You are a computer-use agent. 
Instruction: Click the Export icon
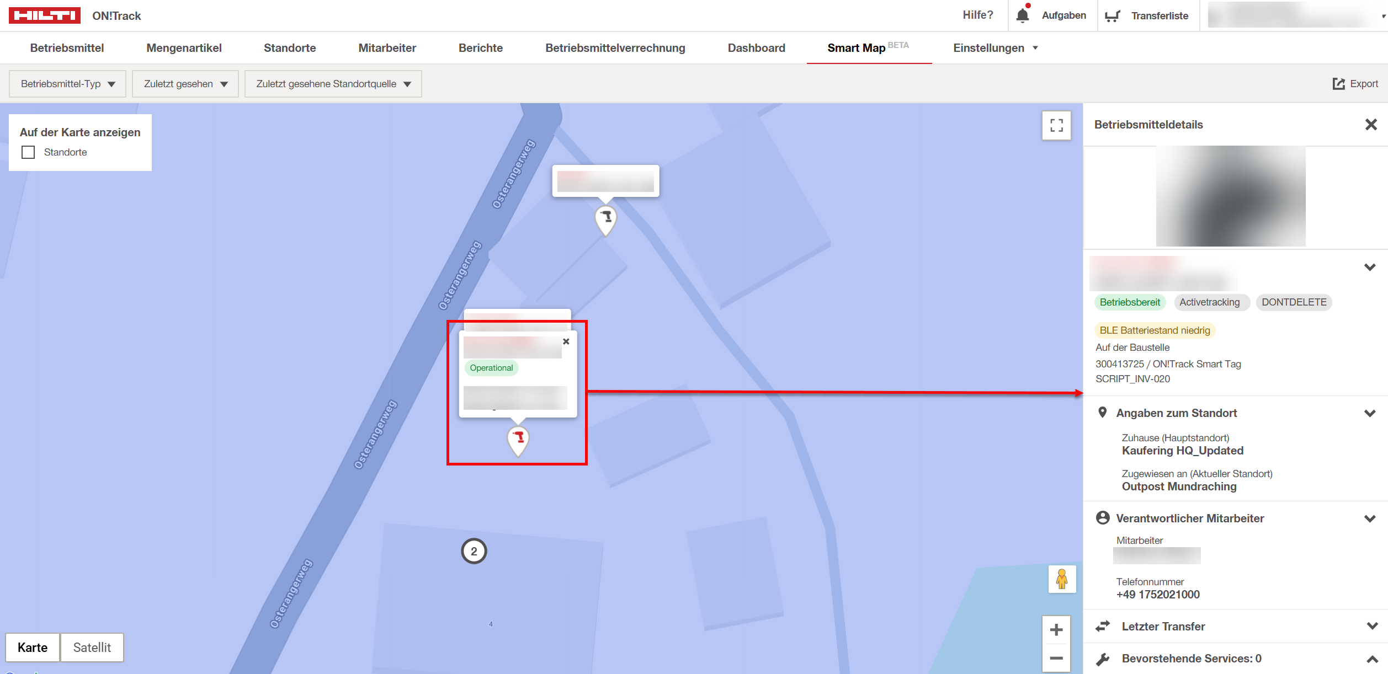tap(1338, 84)
